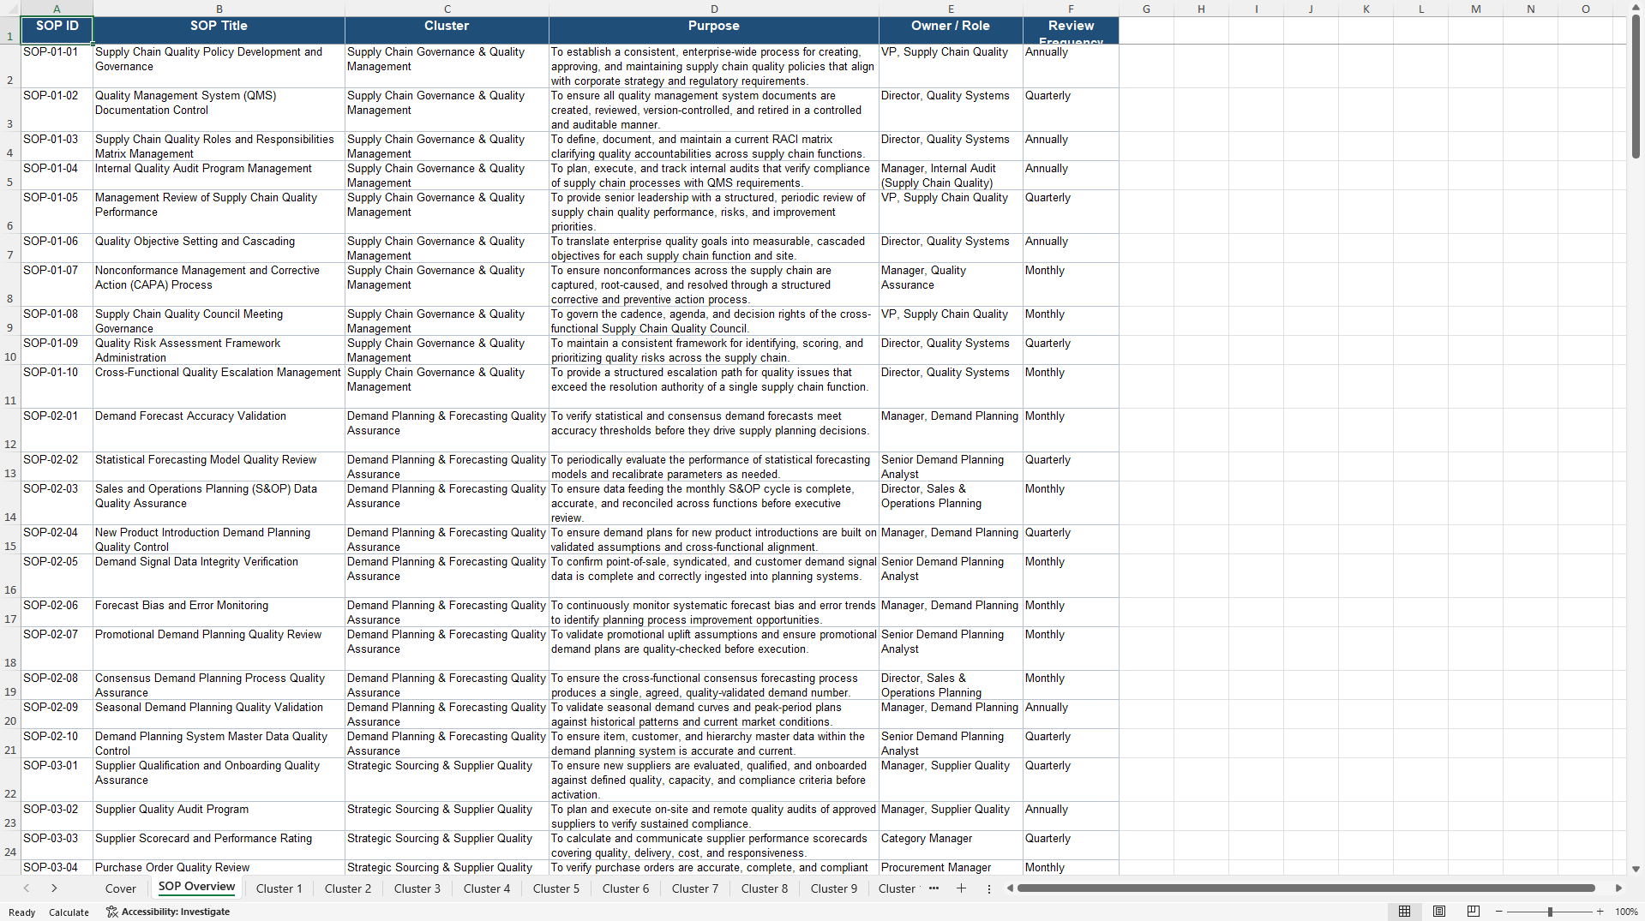This screenshot has width=1645, height=921.
Task: Select 'Supplier Quality Audit Program' cell
Action: pos(219,816)
